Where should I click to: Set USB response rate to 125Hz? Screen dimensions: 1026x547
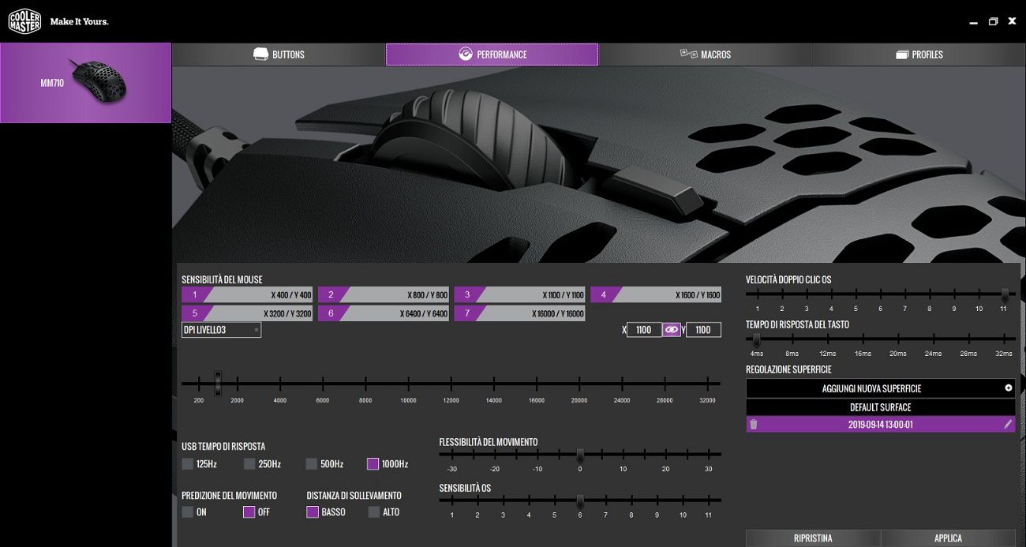[x=188, y=464]
